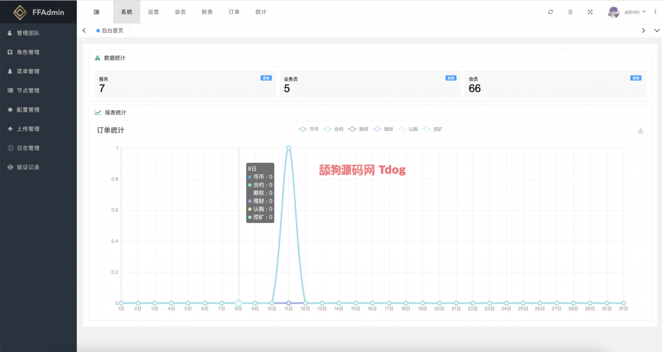Click the admin user avatar
This screenshot has width=662, height=352.
click(614, 12)
